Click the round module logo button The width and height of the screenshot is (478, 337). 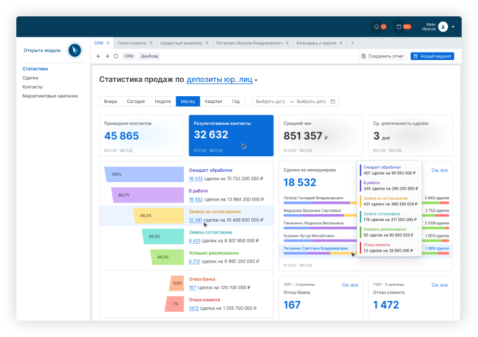pos(74,50)
